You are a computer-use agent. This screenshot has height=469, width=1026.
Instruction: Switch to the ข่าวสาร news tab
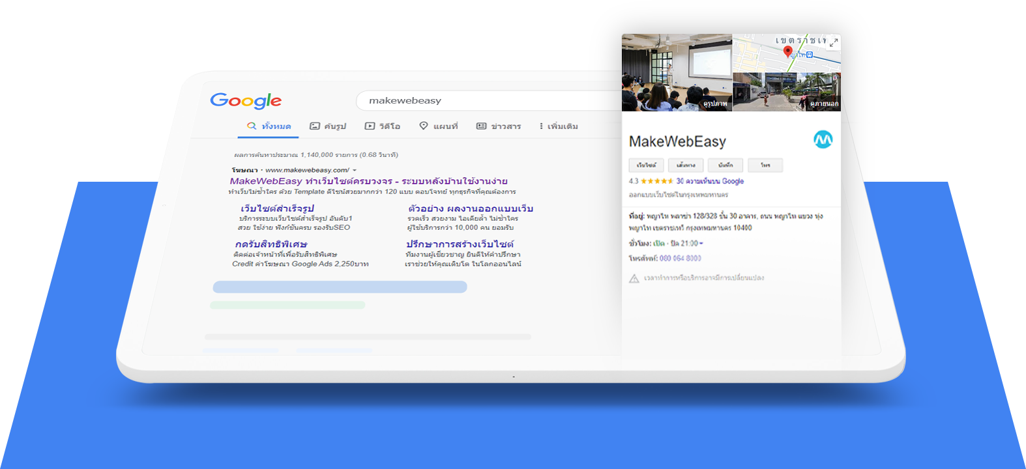tap(499, 126)
